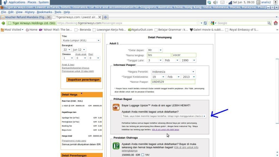Tick the YA! sports equipment checkbox
The width and height of the screenshot is (279, 157).
tap(143, 155)
